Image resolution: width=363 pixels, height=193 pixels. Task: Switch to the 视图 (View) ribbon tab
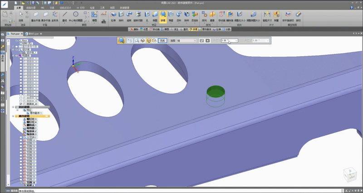point(113,8)
